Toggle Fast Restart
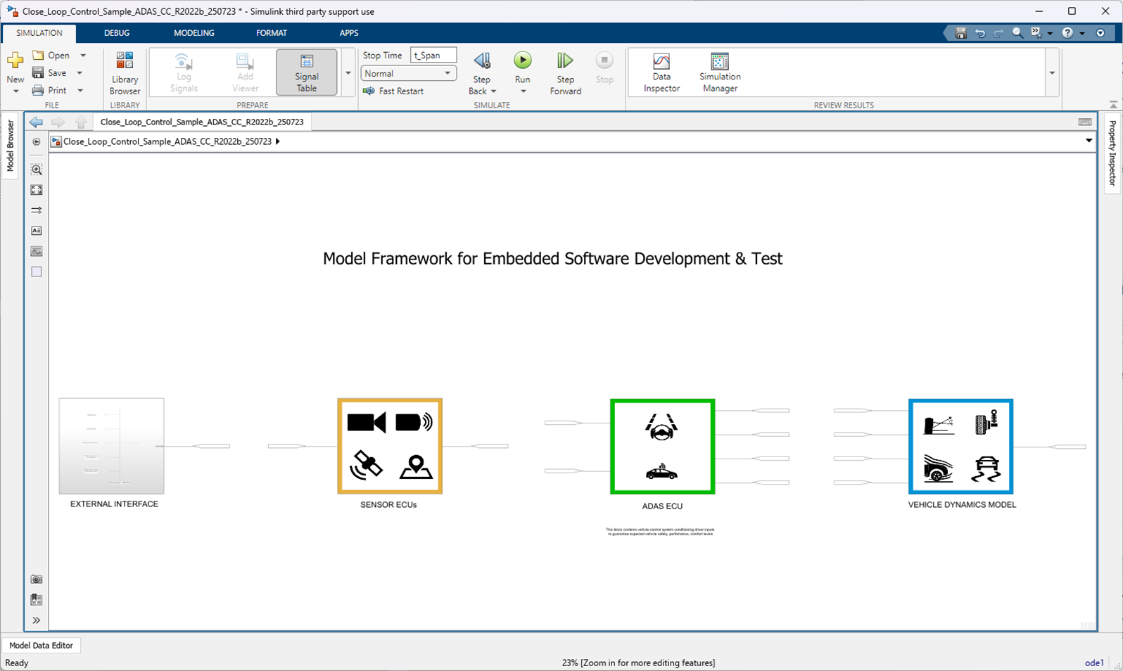Image resolution: width=1123 pixels, height=671 pixels. point(393,91)
